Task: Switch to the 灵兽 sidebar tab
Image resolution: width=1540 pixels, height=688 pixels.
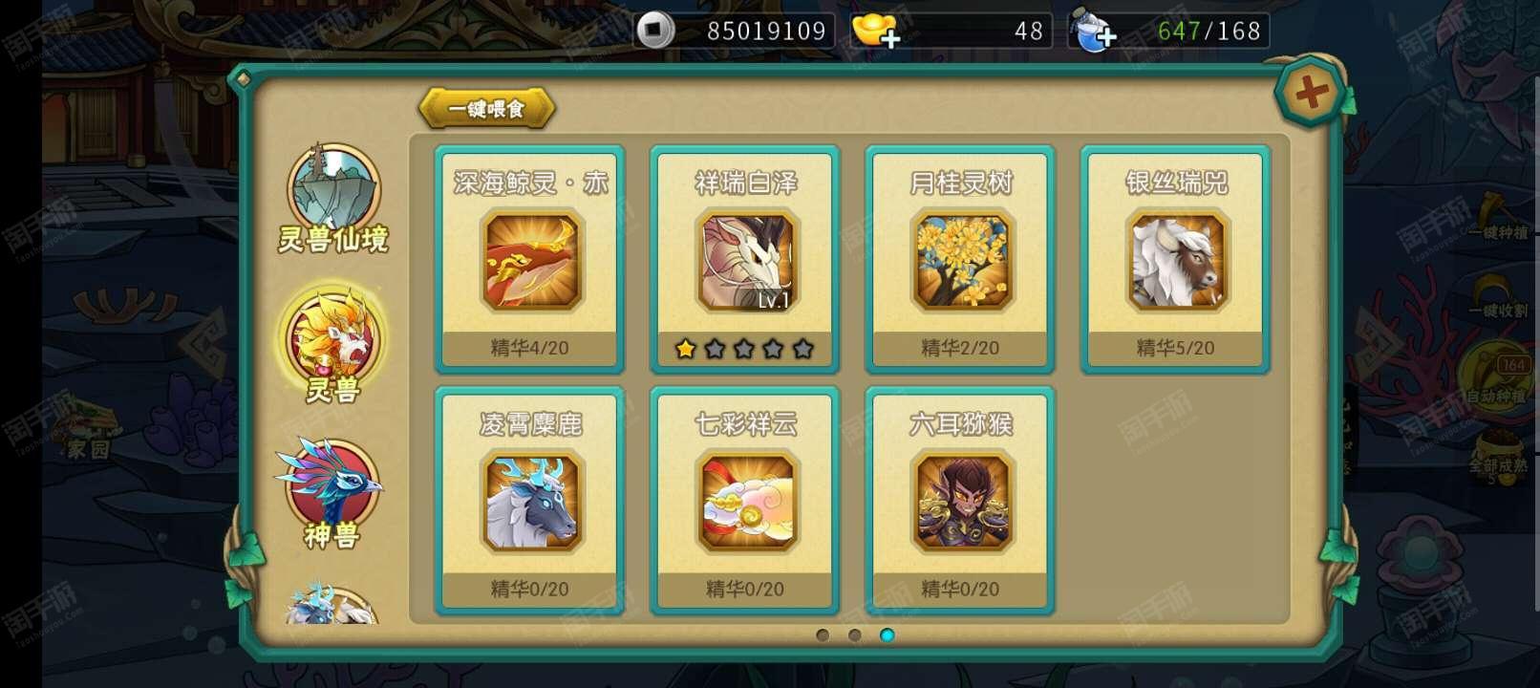Action: [333, 347]
